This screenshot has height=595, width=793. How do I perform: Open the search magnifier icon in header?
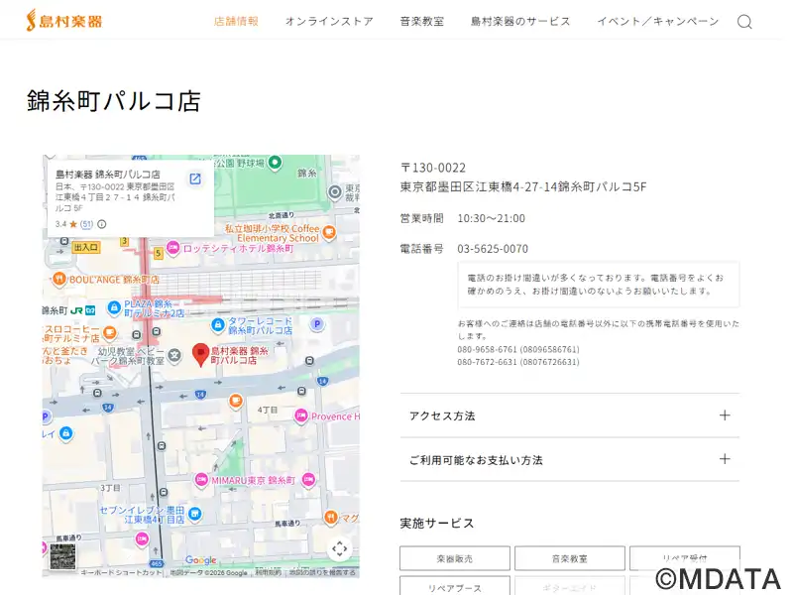coord(744,21)
